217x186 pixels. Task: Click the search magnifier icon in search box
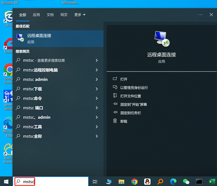point(18,181)
